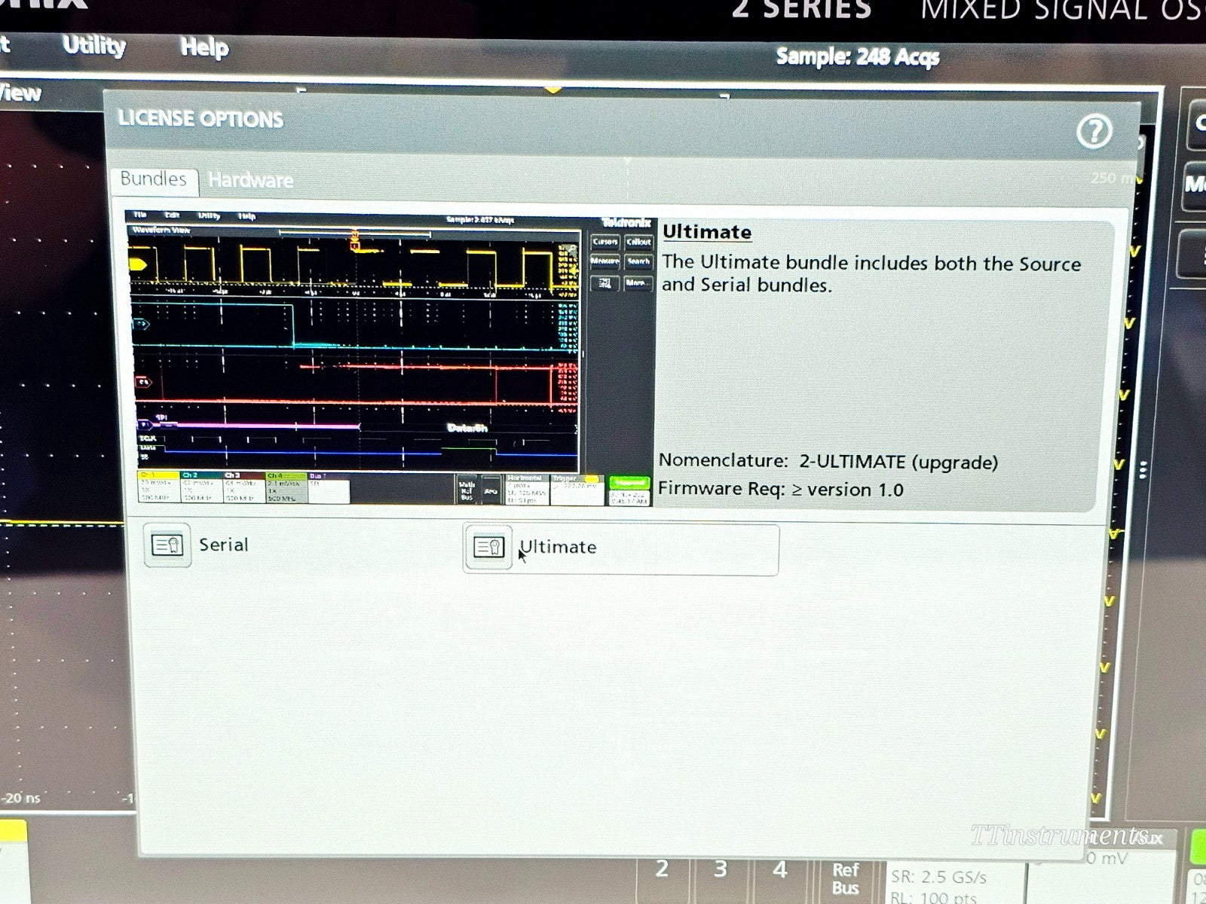
Task: Click the Ultimate bundle label
Action: tap(558, 547)
